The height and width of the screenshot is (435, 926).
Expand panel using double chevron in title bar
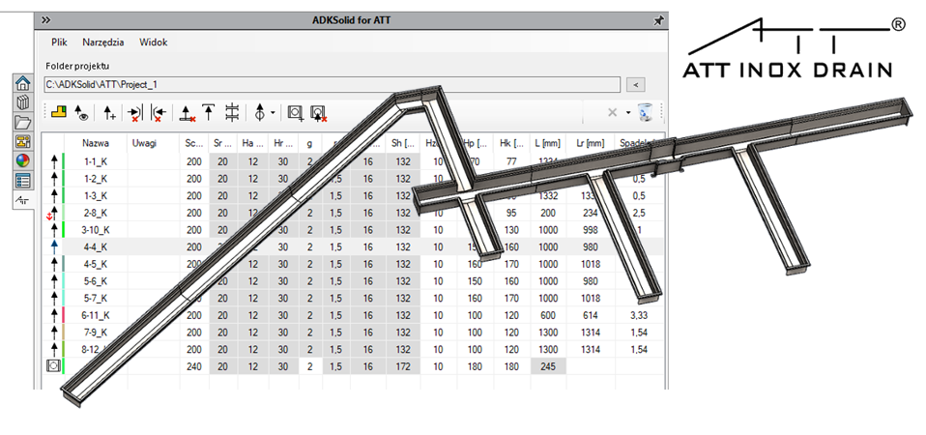tap(45, 19)
